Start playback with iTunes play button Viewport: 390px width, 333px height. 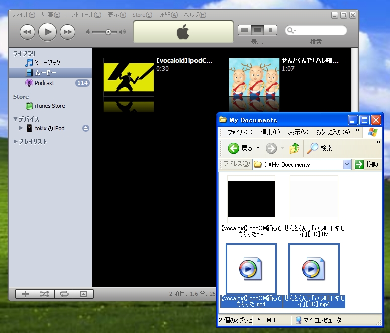[47, 32]
